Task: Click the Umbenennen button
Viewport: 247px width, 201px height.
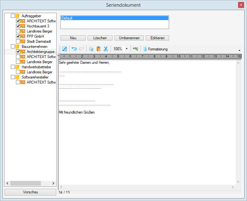Action: [x=129, y=38]
